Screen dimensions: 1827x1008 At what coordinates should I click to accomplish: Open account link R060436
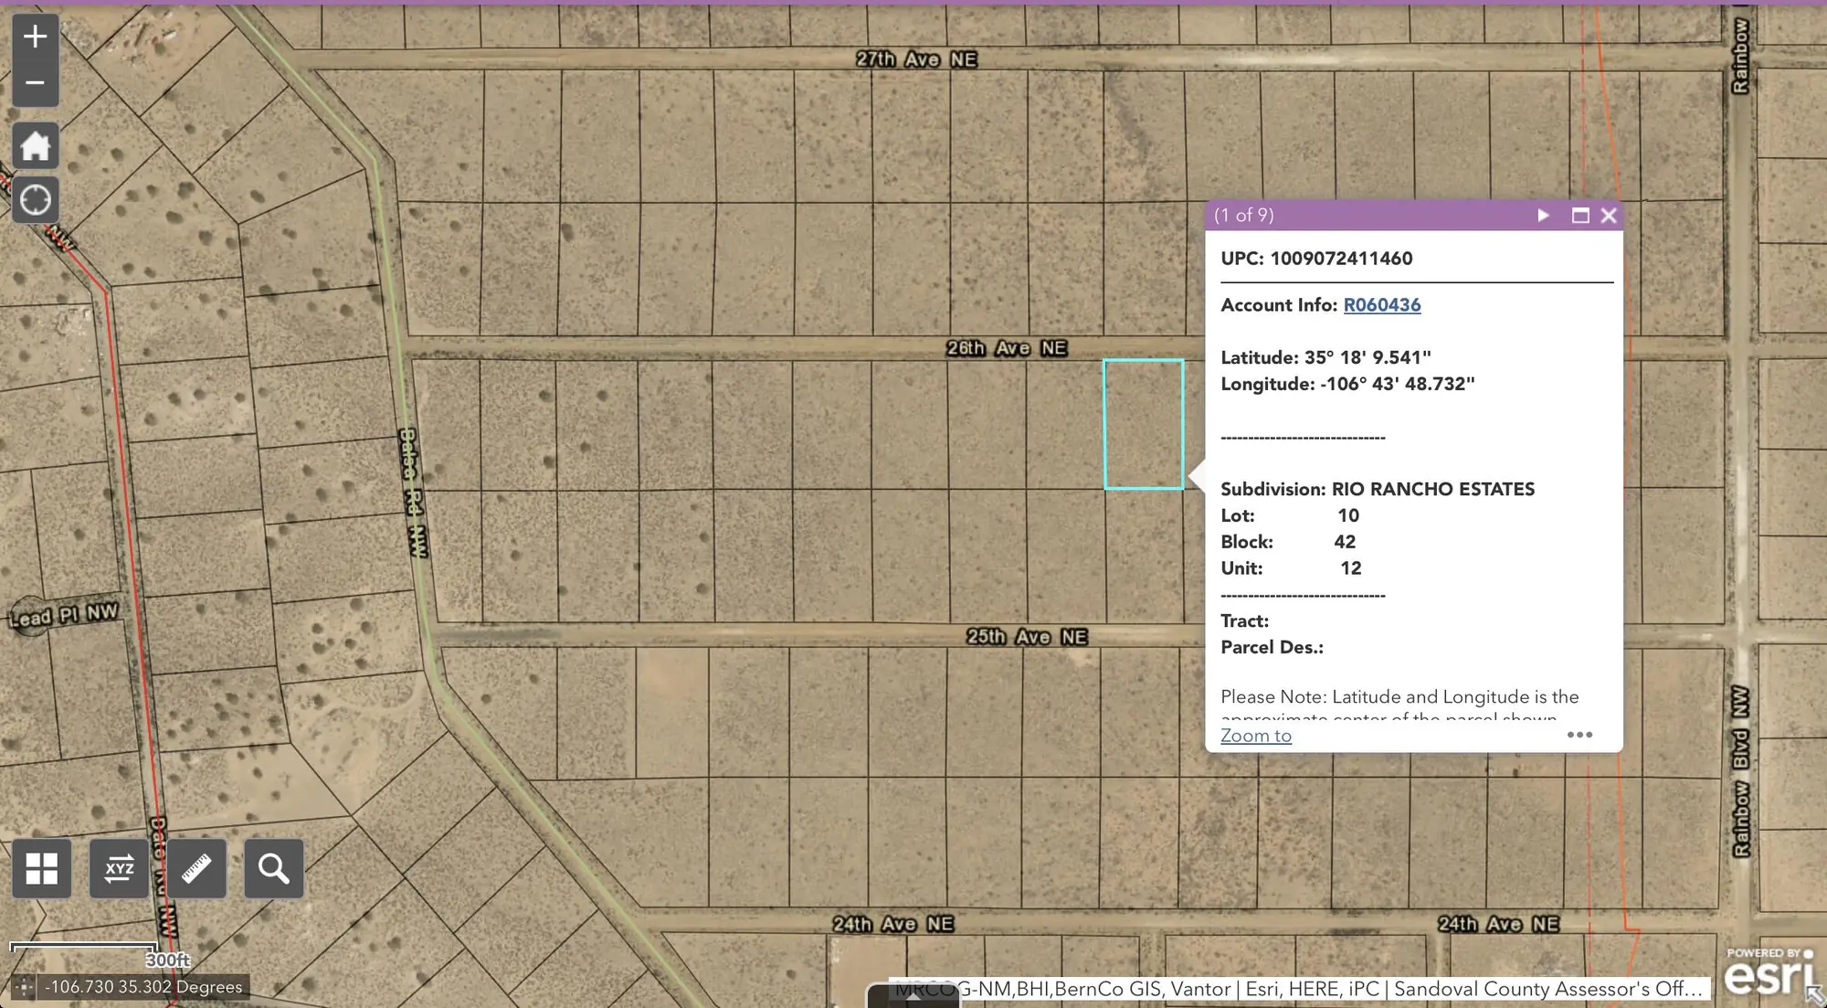1381,305
